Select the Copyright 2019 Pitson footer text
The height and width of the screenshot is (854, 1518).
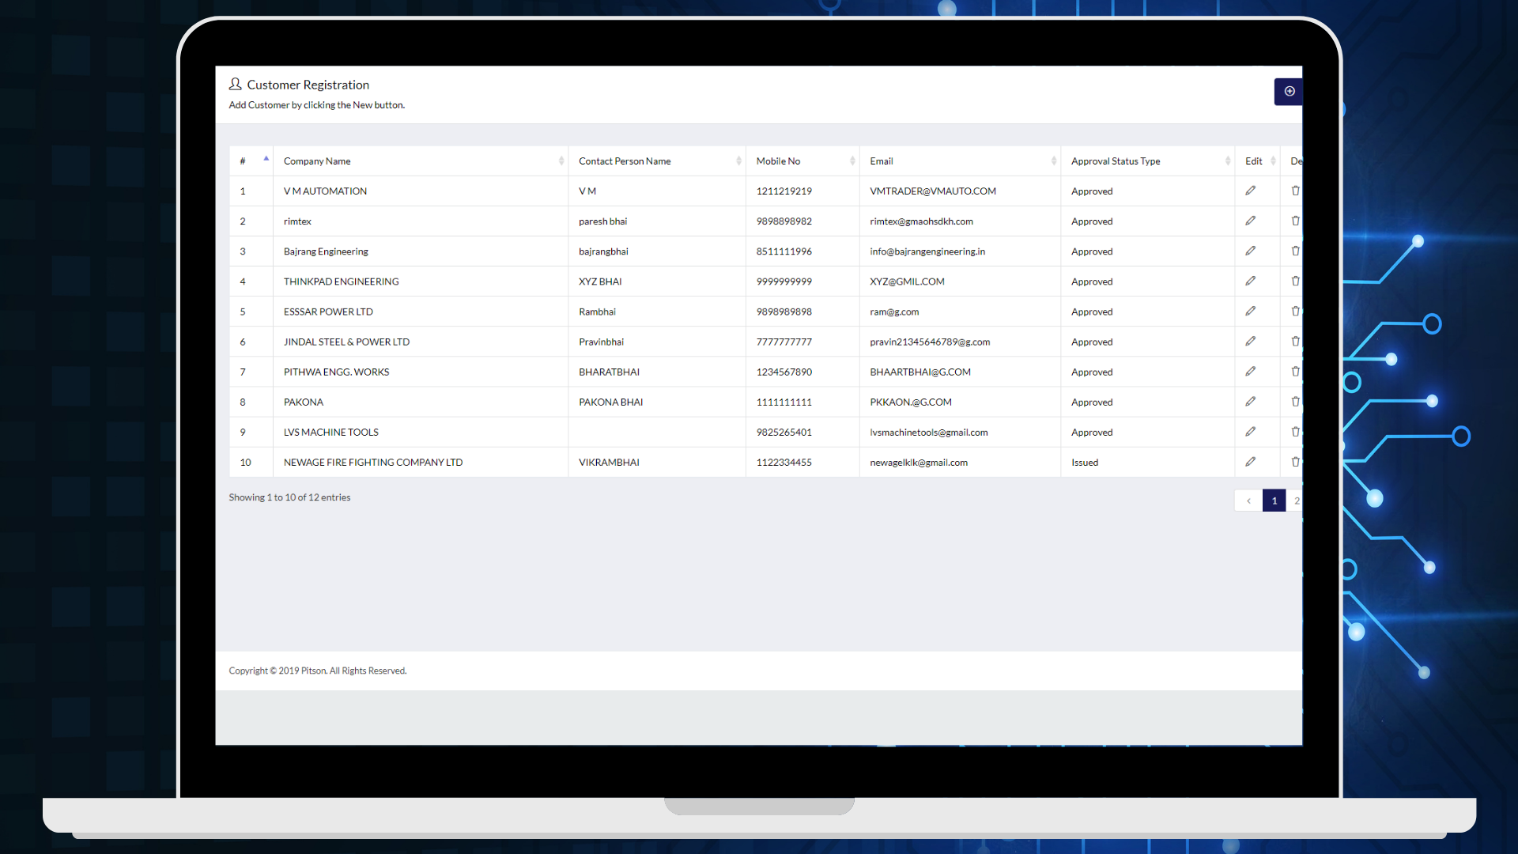coord(318,671)
